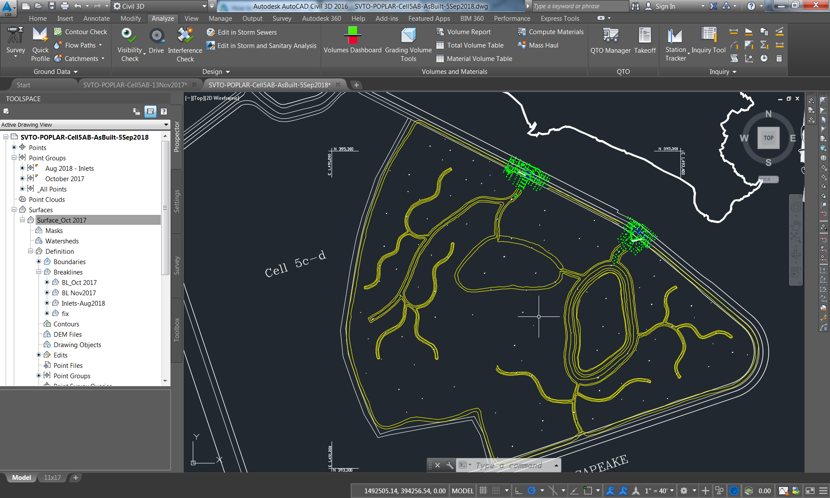The width and height of the screenshot is (830, 498).
Task: Launch the Interference Check tool
Action: (185, 35)
